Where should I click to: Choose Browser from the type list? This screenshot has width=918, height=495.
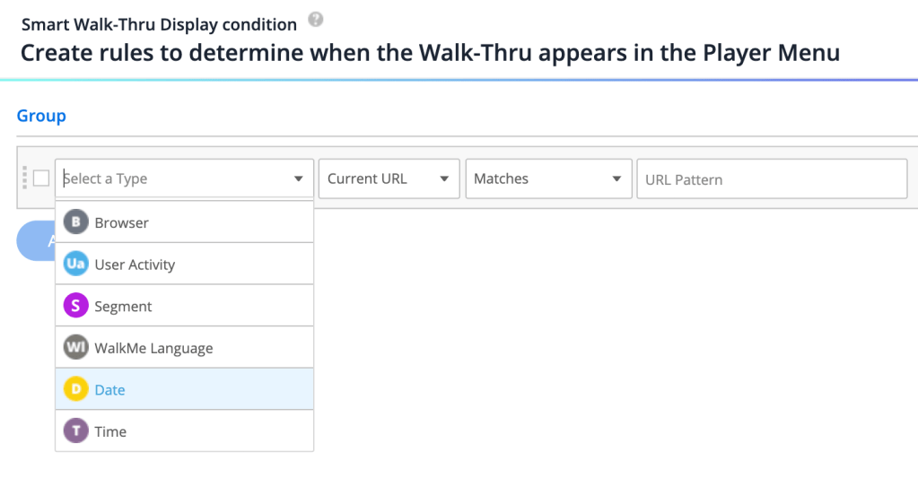point(122,222)
